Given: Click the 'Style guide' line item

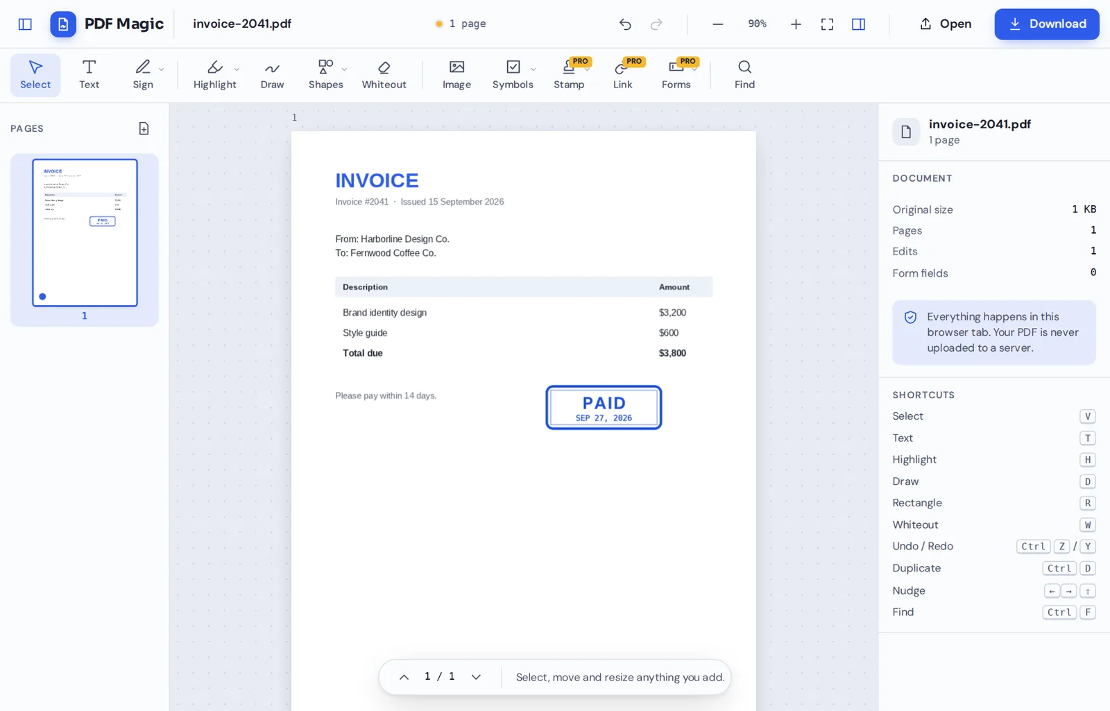Looking at the screenshot, I should 365,333.
